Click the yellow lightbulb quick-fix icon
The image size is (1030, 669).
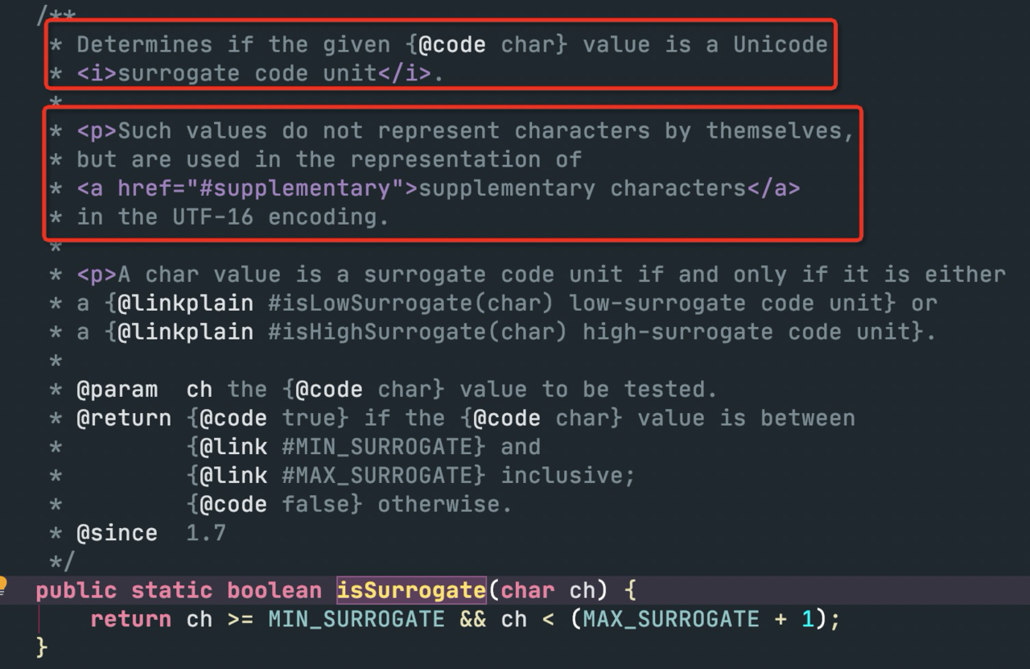[x=3, y=585]
